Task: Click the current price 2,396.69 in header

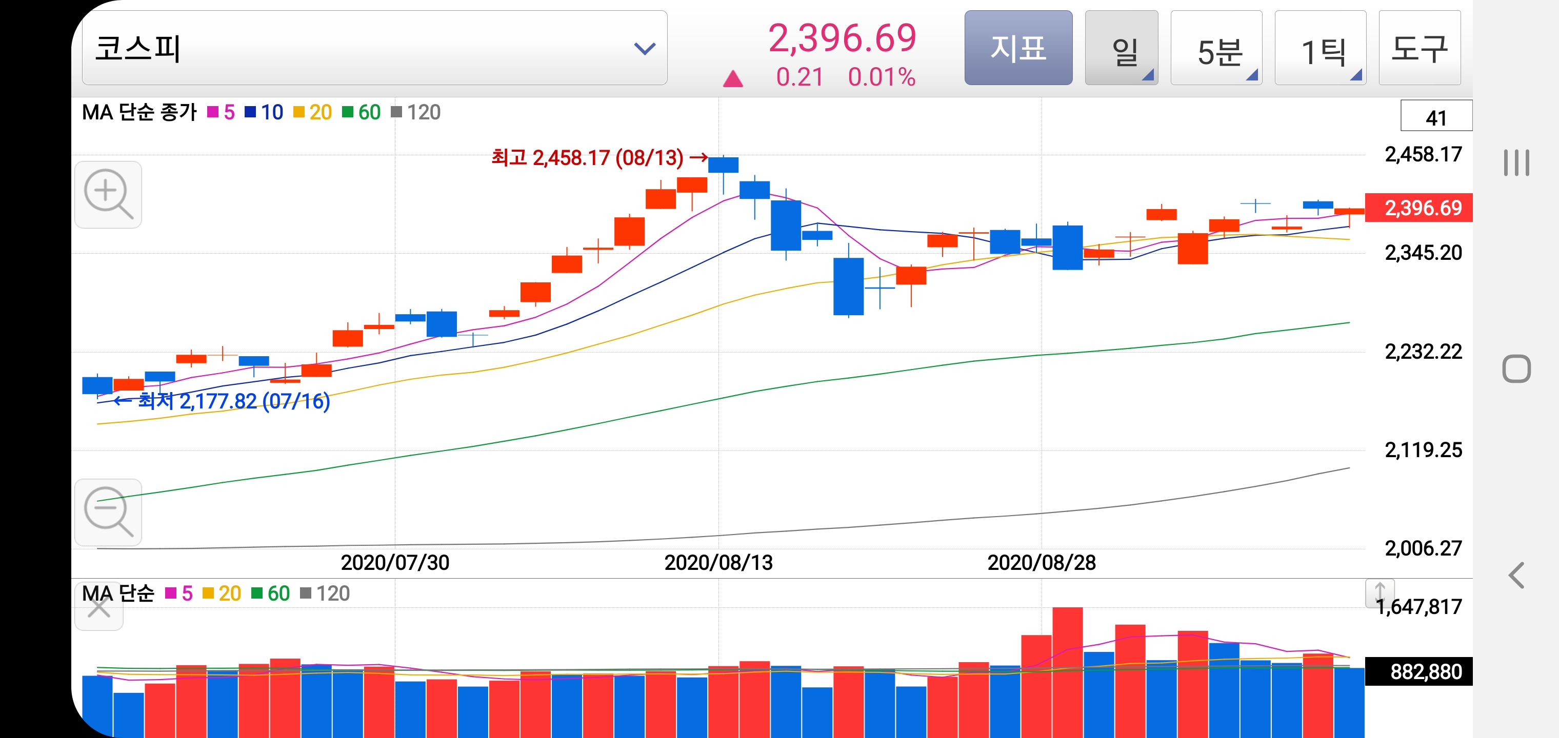Action: (843, 37)
